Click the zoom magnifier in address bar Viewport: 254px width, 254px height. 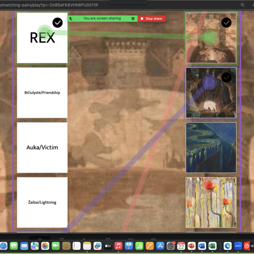coord(243,5)
